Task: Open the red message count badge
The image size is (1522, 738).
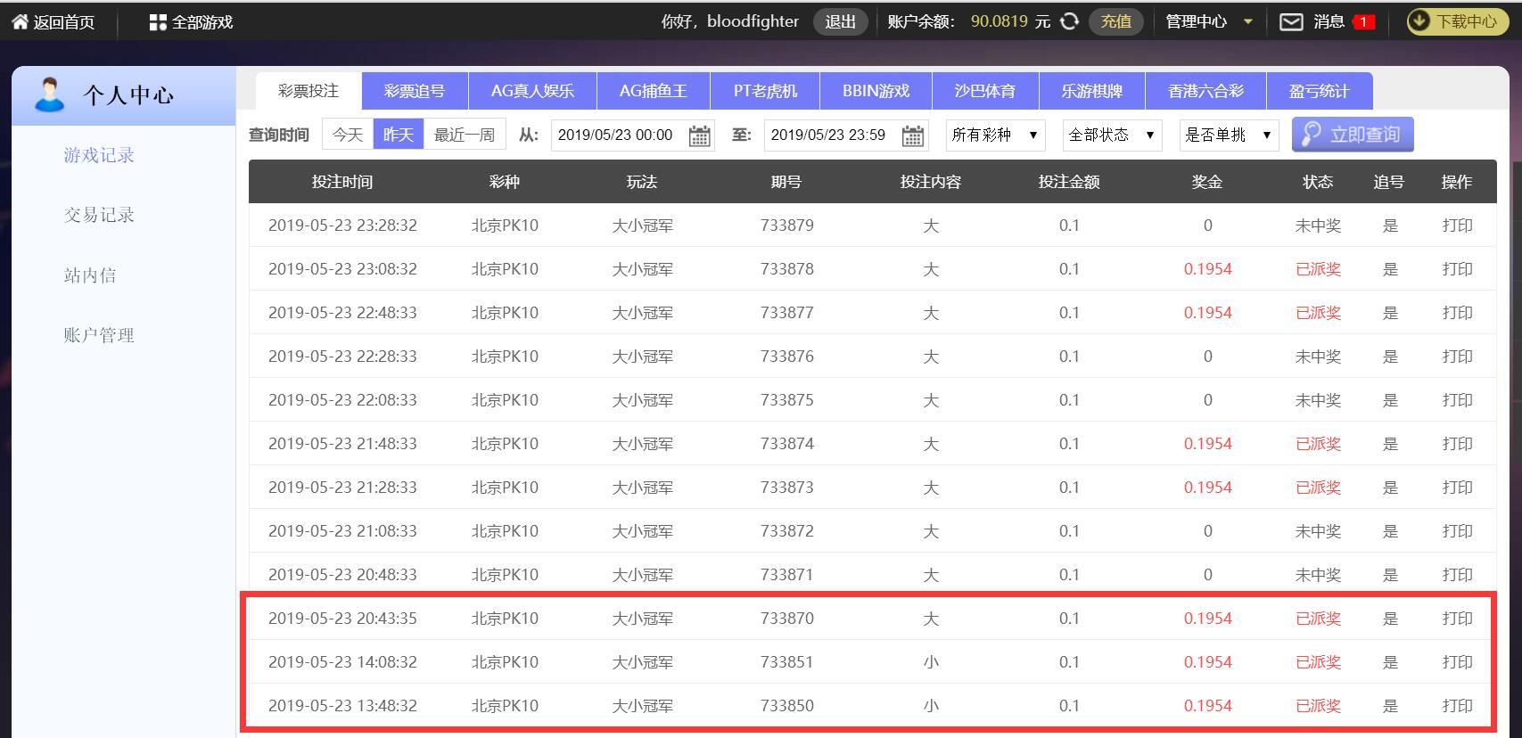Action: pyautogui.click(x=1364, y=21)
